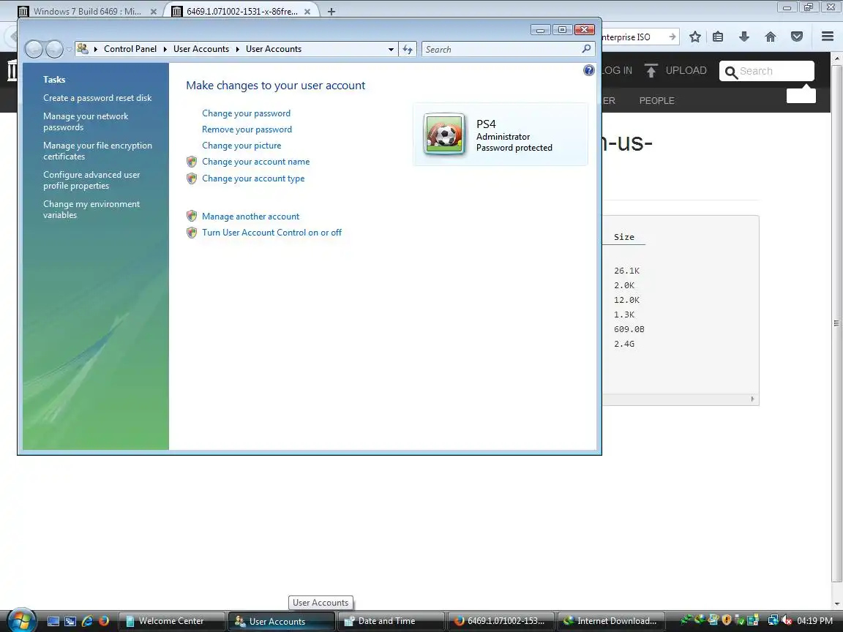Click the Firefox bookmark star icon

tap(694, 37)
